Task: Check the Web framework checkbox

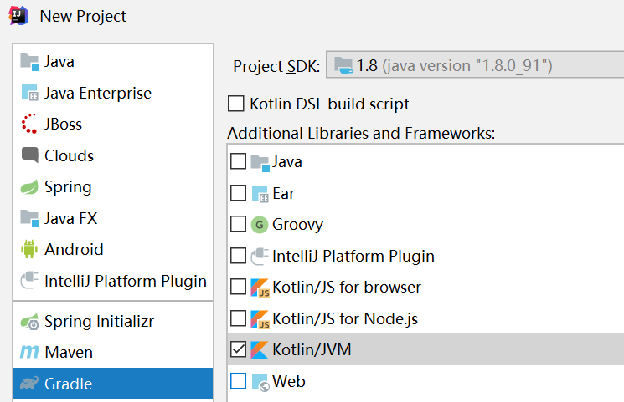Action: point(239,381)
